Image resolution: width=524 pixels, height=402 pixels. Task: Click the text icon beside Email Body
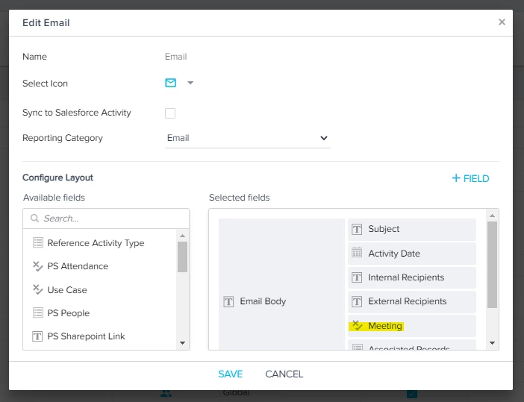[x=228, y=301]
